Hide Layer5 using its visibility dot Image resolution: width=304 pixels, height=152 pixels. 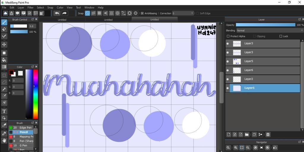(x=228, y=62)
